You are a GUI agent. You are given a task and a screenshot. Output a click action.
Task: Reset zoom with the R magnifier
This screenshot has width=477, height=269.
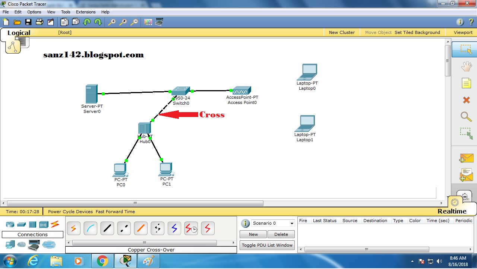coord(123,22)
